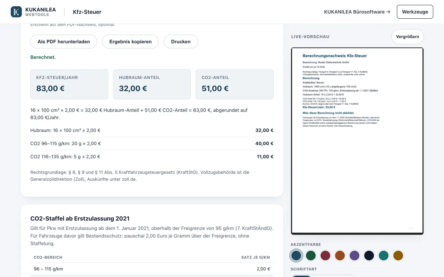The image size is (444, 277).
Task: Open the Werkzeuge menu button
Action: pos(415,12)
